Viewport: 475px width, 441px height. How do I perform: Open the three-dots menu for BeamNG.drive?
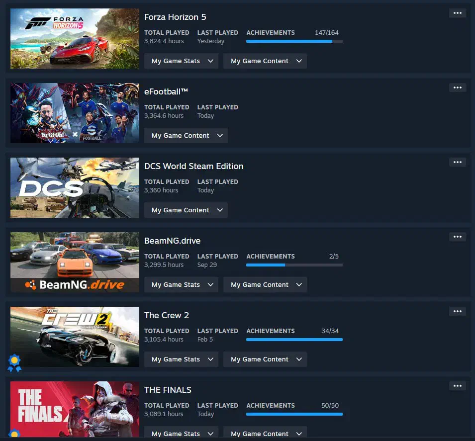458,237
